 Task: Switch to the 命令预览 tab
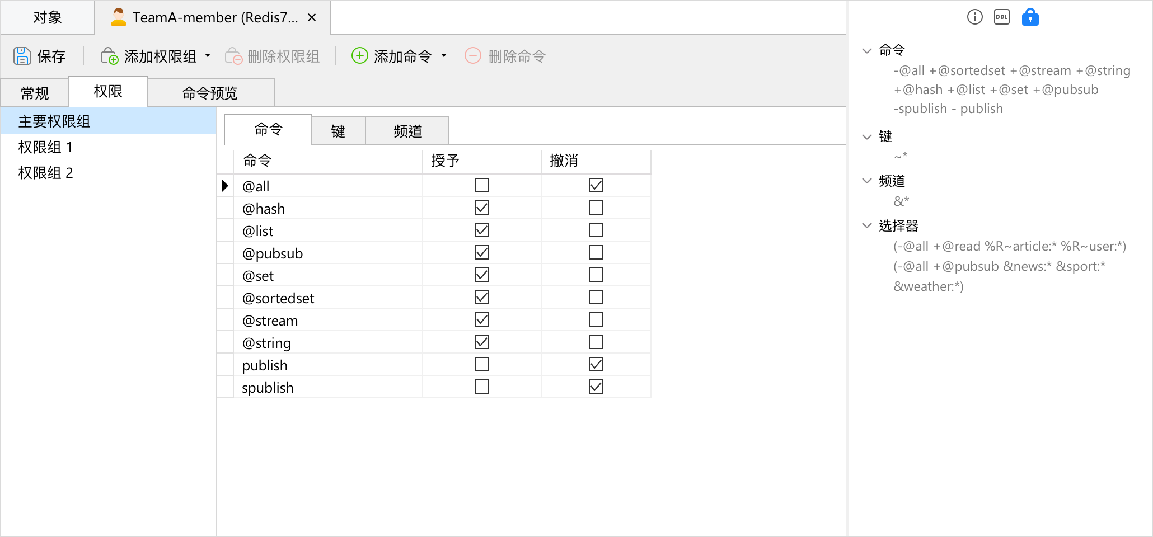tap(210, 93)
